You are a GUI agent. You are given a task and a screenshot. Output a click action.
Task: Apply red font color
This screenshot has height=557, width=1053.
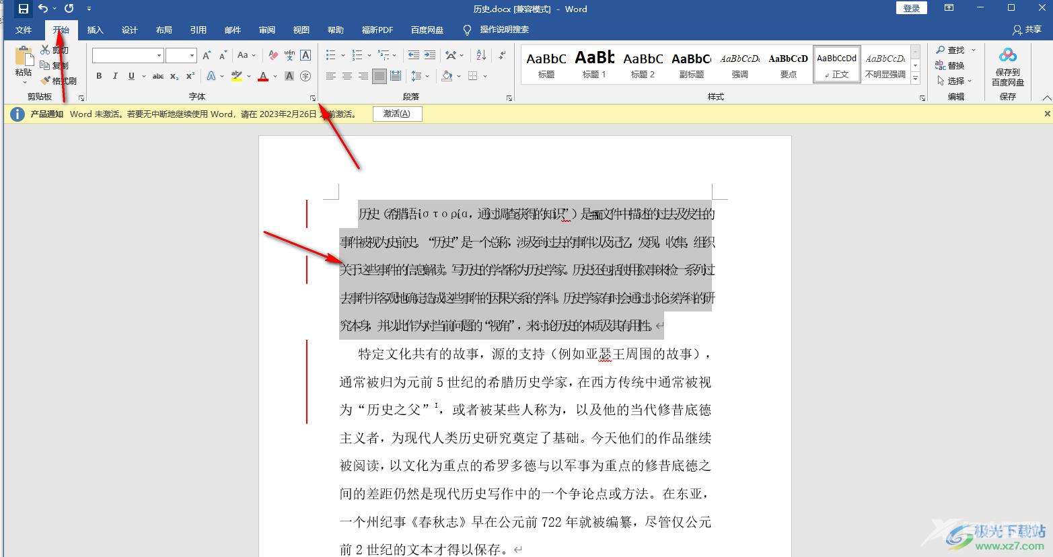[263, 76]
